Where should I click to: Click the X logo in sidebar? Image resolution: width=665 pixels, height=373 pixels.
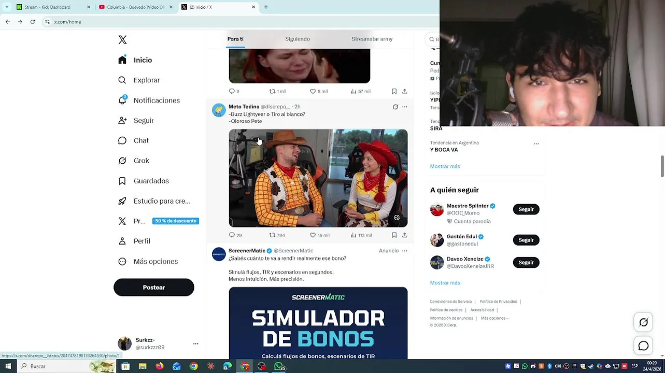(122, 40)
